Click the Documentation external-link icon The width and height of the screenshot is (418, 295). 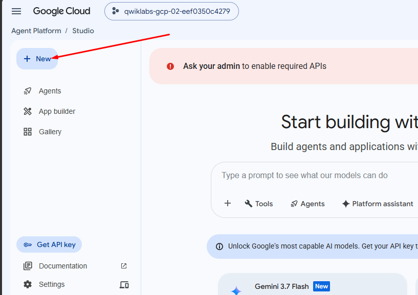124,266
